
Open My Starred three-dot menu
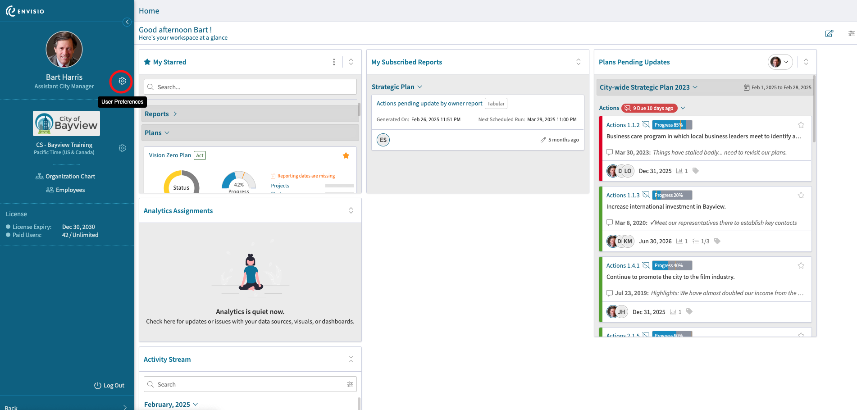pos(334,62)
